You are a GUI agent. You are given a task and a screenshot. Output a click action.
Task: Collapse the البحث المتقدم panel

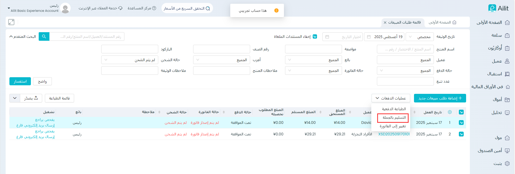pyautogui.click(x=23, y=36)
